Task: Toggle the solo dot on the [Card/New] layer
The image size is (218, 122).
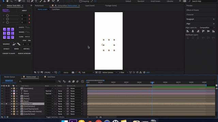Action: tap(6, 104)
